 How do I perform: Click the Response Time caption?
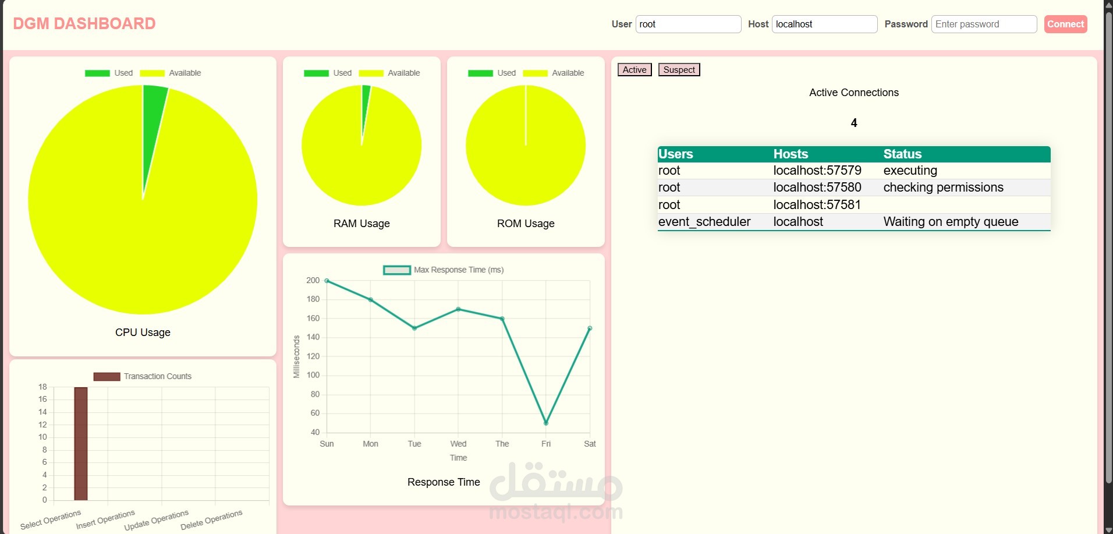pos(444,482)
